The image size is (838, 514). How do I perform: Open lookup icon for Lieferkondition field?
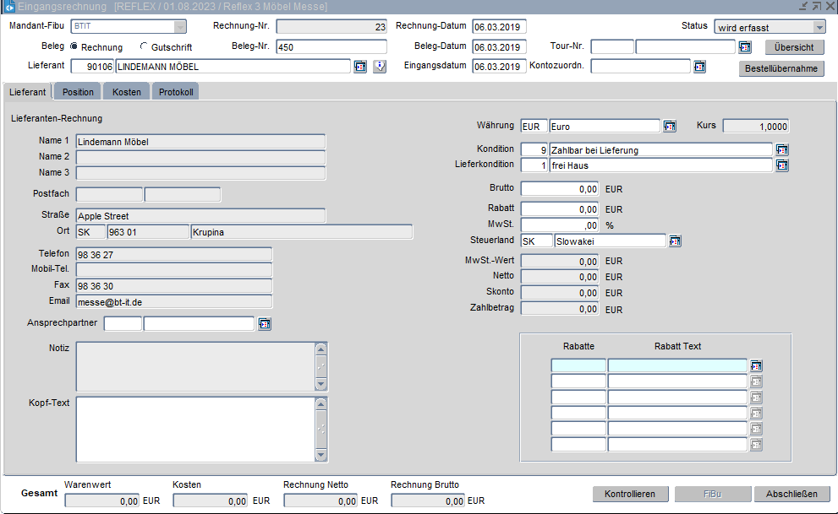(x=782, y=165)
